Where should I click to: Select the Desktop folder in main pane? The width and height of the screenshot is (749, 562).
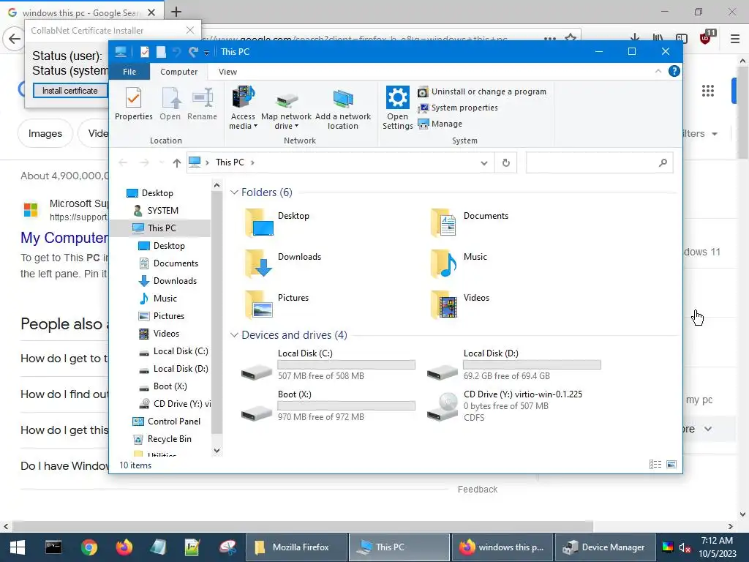pyautogui.click(x=277, y=222)
